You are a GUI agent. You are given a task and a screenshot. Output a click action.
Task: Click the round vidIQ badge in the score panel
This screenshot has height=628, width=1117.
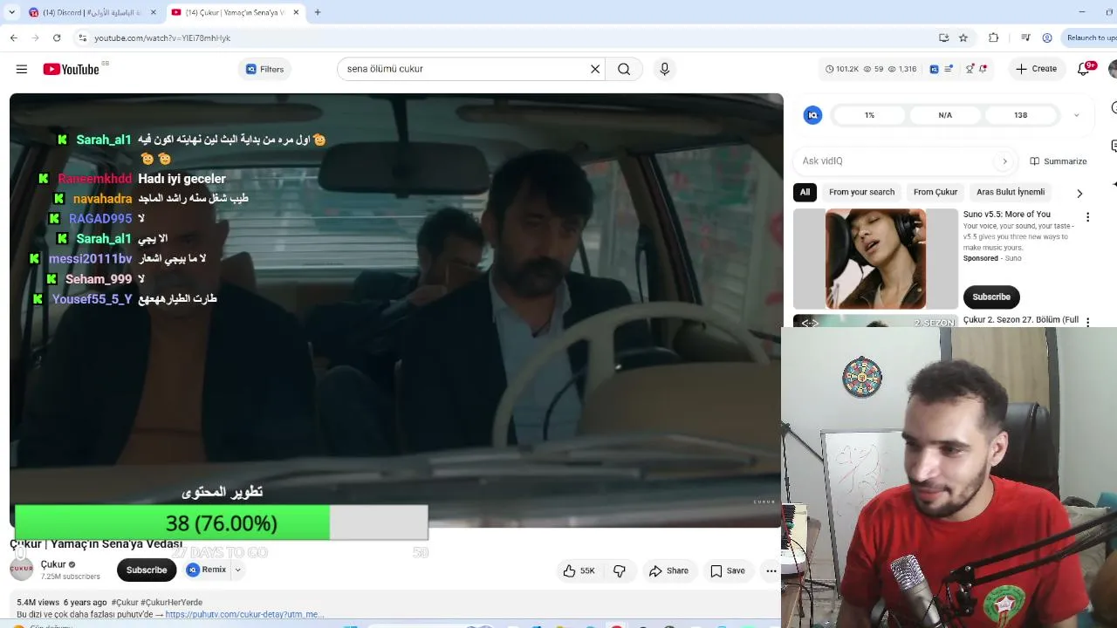click(812, 115)
